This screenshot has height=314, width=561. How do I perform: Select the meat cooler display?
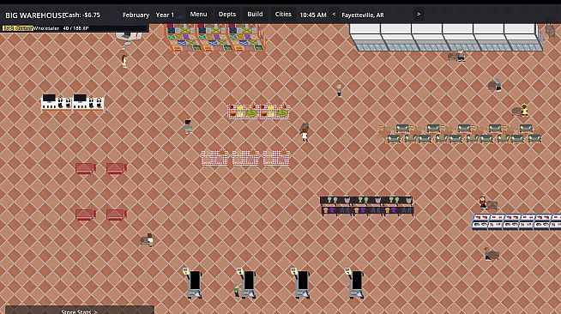(x=516, y=221)
